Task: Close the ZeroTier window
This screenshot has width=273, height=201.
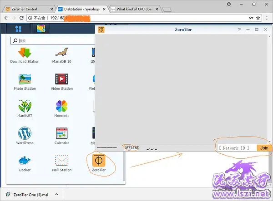Action: (x=265, y=29)
